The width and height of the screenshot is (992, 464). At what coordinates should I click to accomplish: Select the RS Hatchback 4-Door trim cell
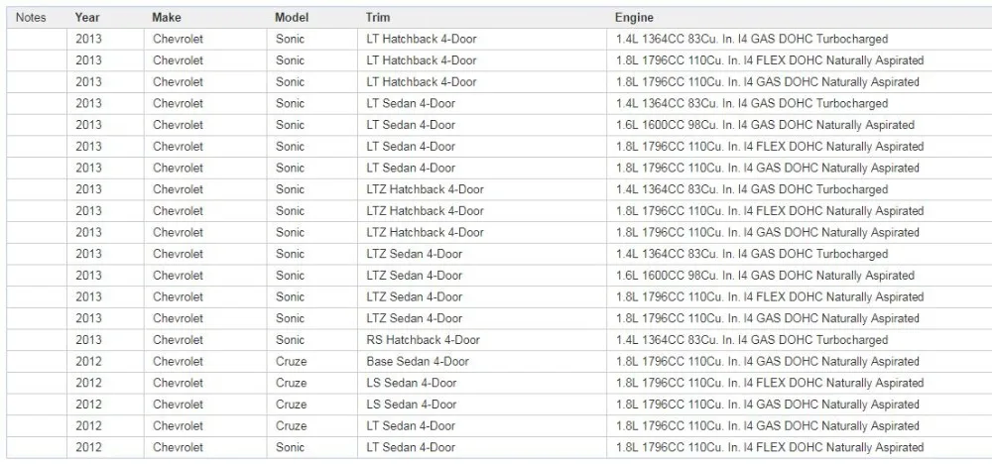click(x=481, y=340)
